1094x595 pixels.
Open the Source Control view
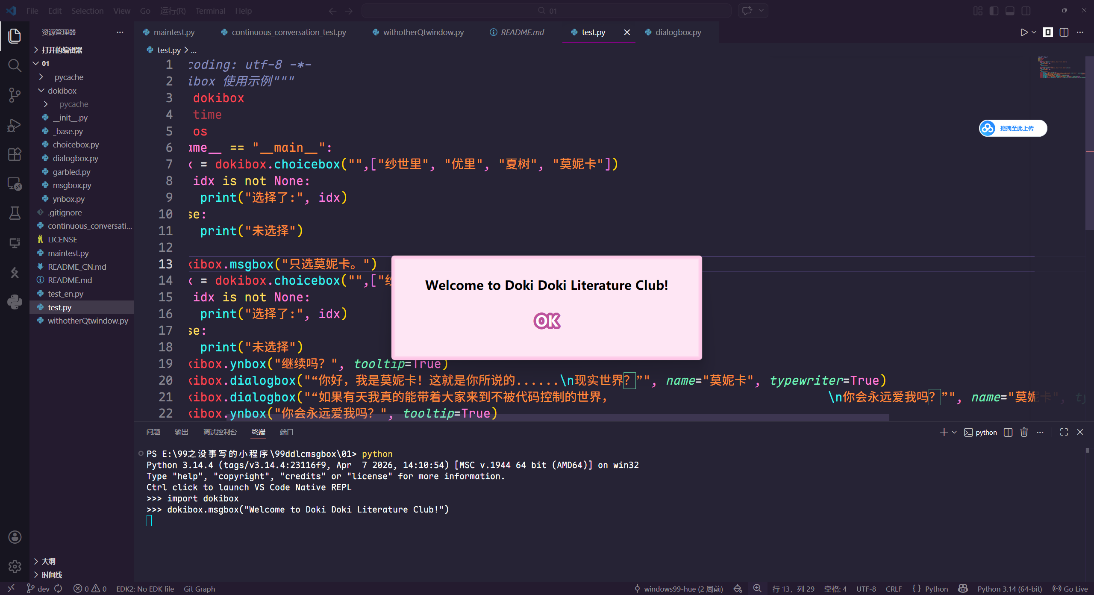15,95
